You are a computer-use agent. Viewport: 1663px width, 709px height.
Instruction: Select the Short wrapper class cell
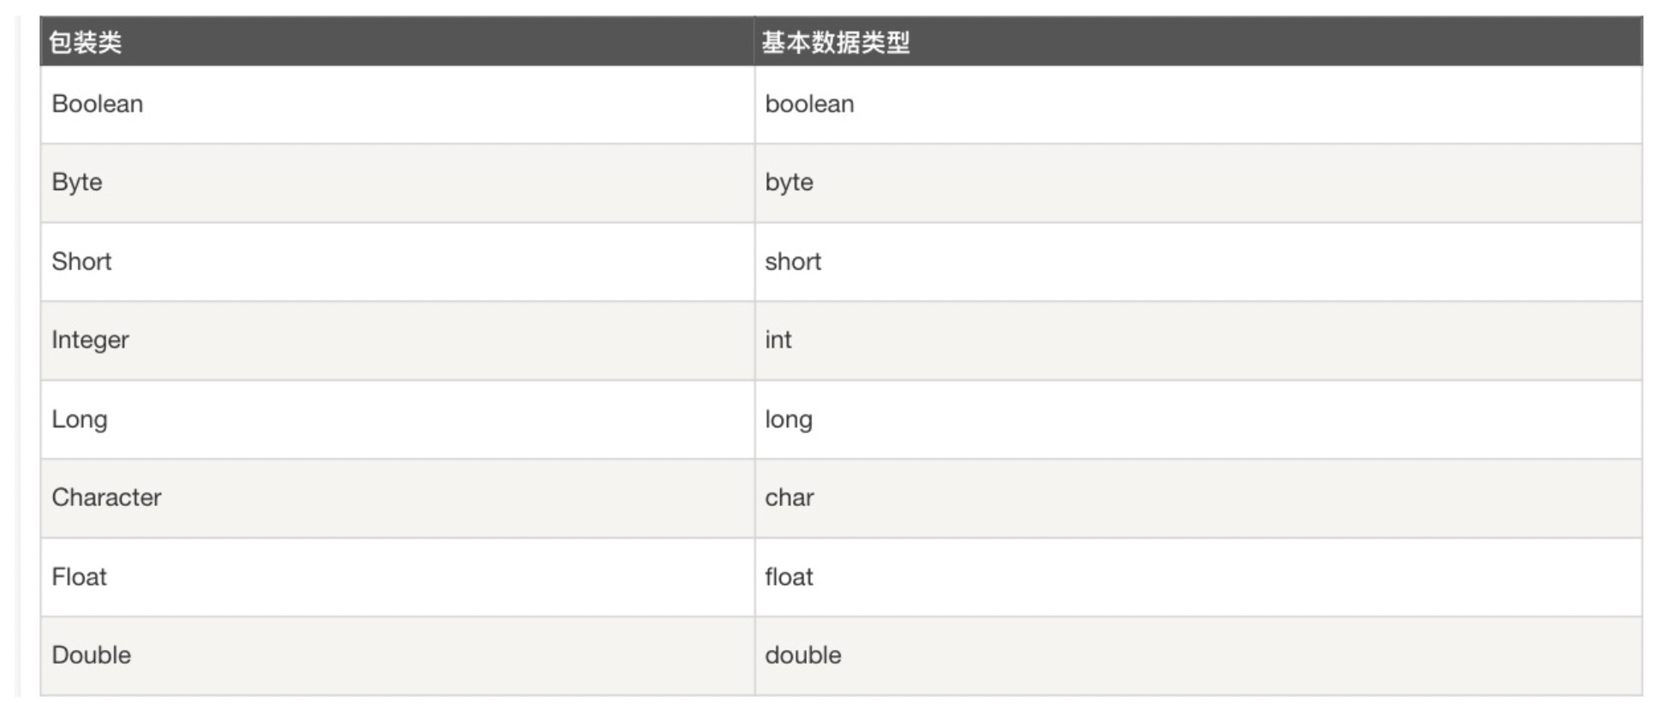tap(81, 261)
